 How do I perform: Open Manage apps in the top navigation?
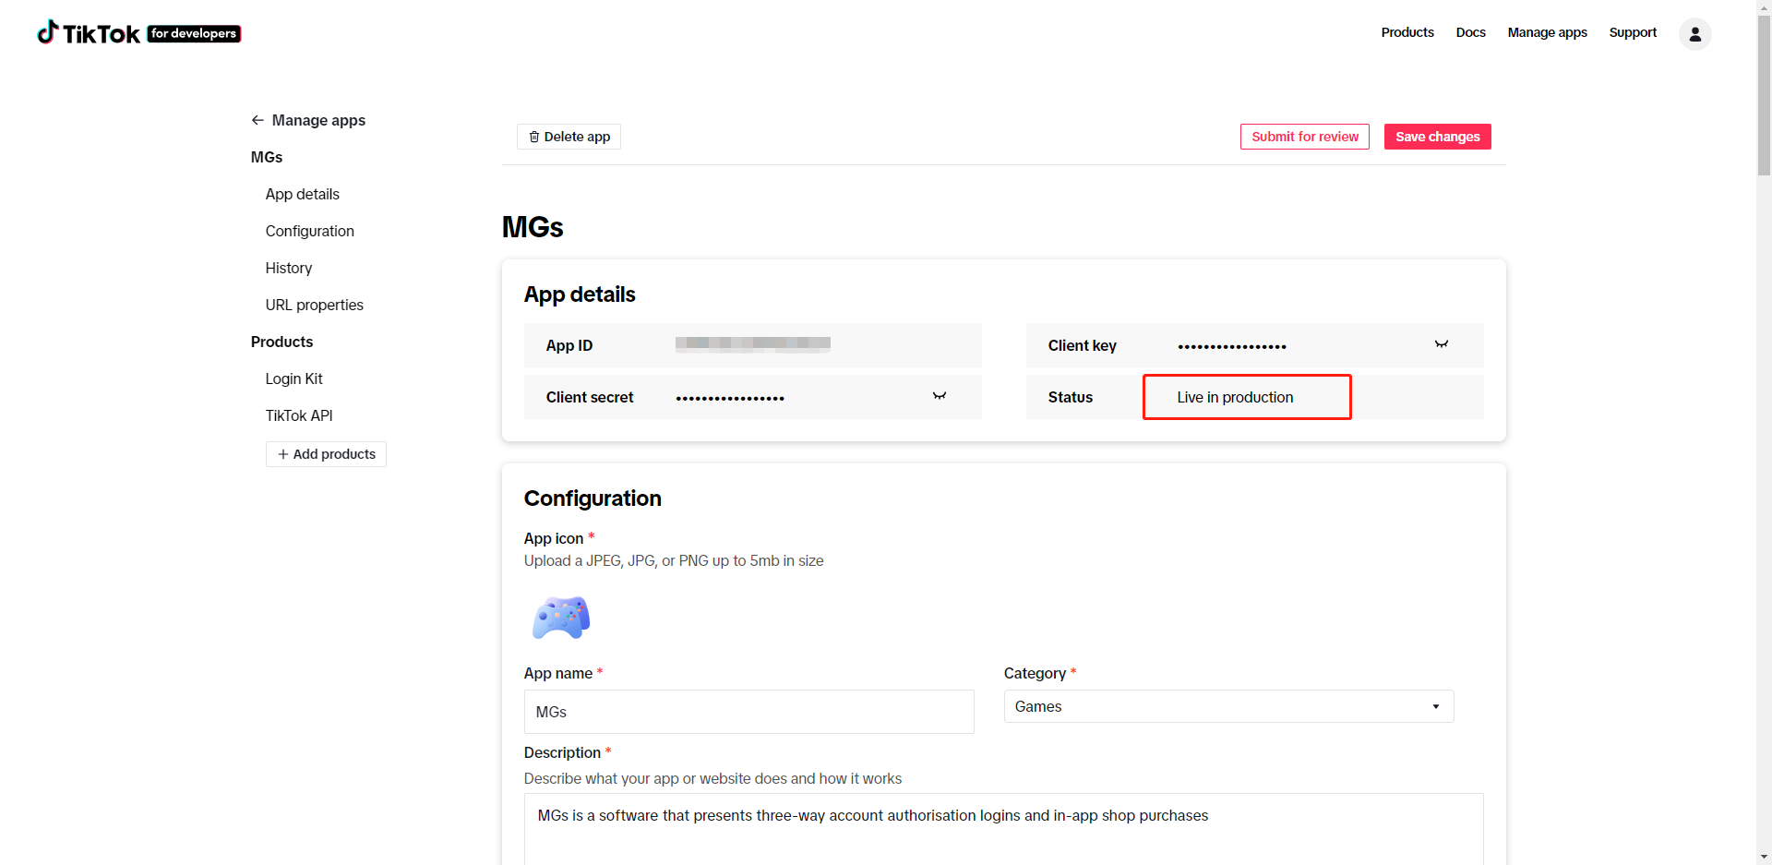tap(1547, 32)
